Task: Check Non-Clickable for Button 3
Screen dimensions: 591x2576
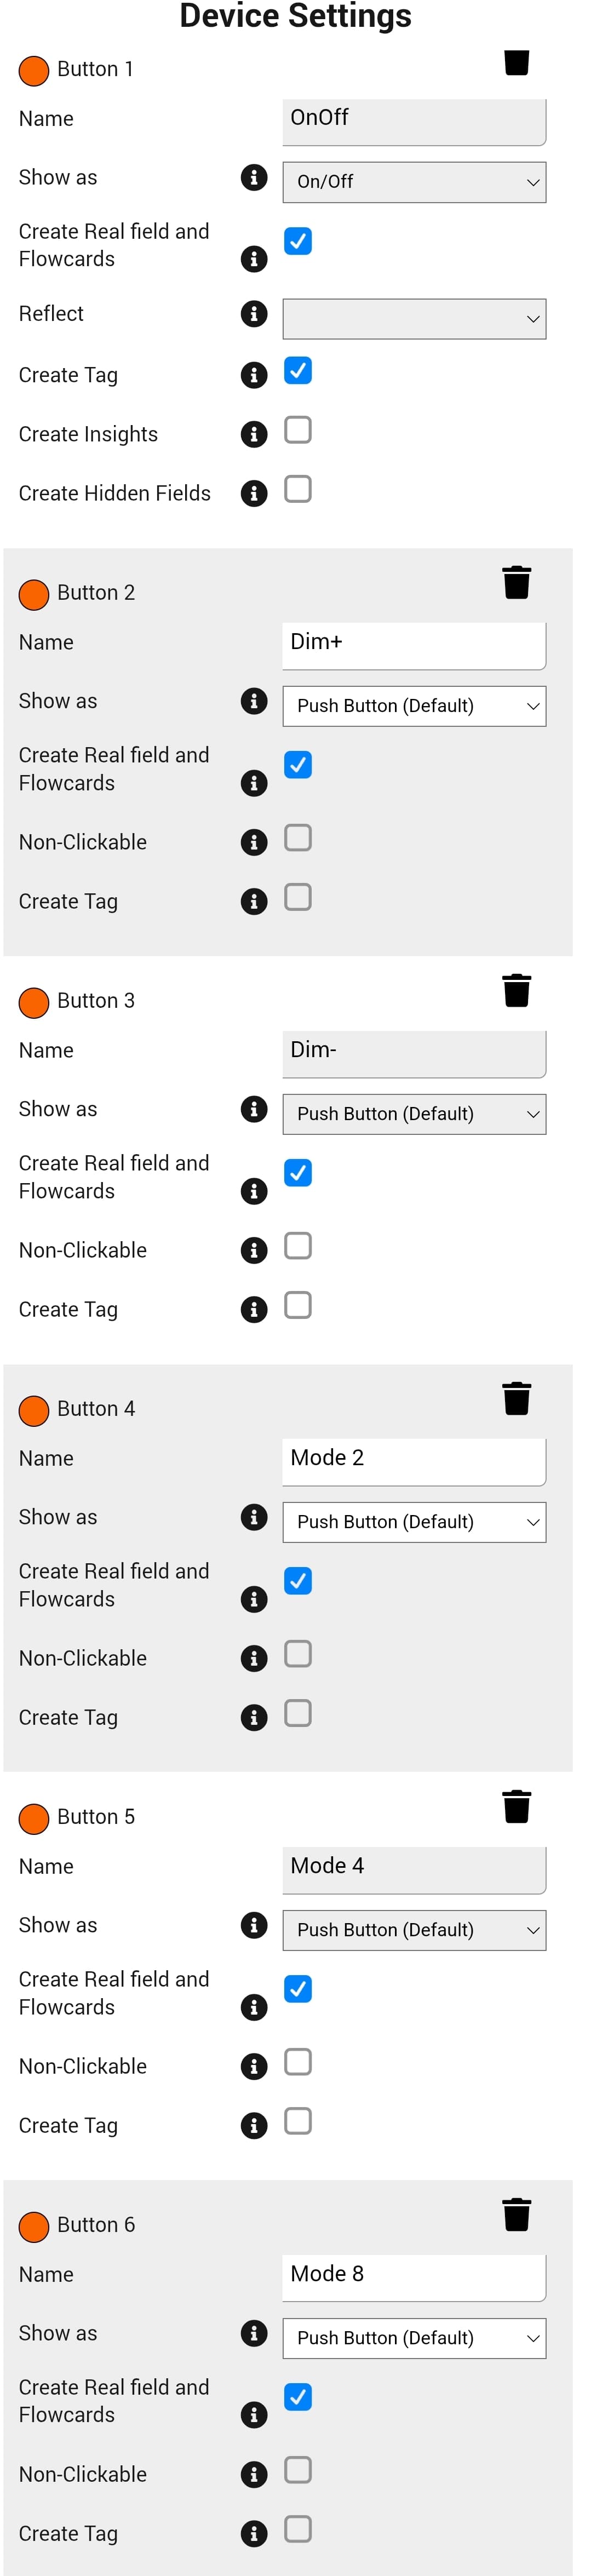Action: pos(298,1246)
